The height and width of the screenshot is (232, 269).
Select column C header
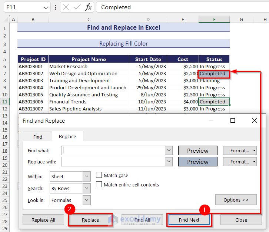(89, 19)
